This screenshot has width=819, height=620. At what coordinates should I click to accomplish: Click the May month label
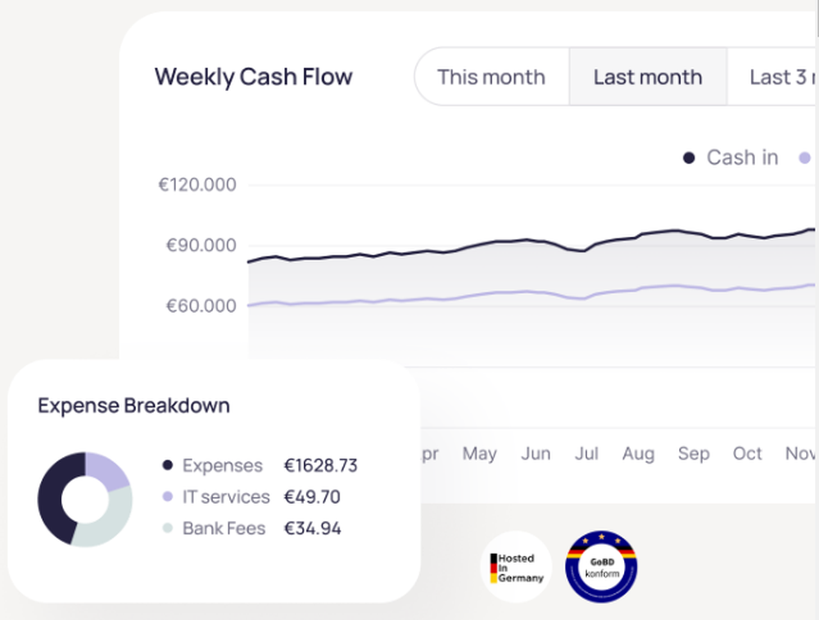(479, 454)
